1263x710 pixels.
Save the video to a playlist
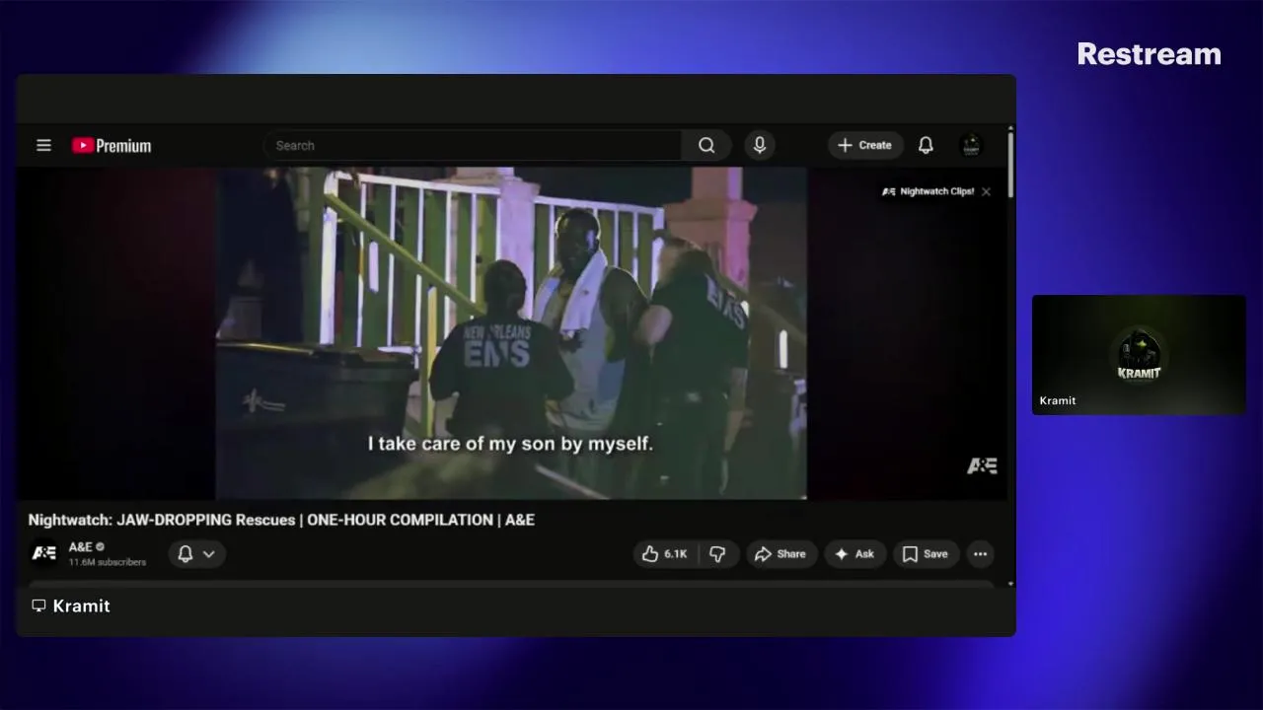[x=926, y=554]
